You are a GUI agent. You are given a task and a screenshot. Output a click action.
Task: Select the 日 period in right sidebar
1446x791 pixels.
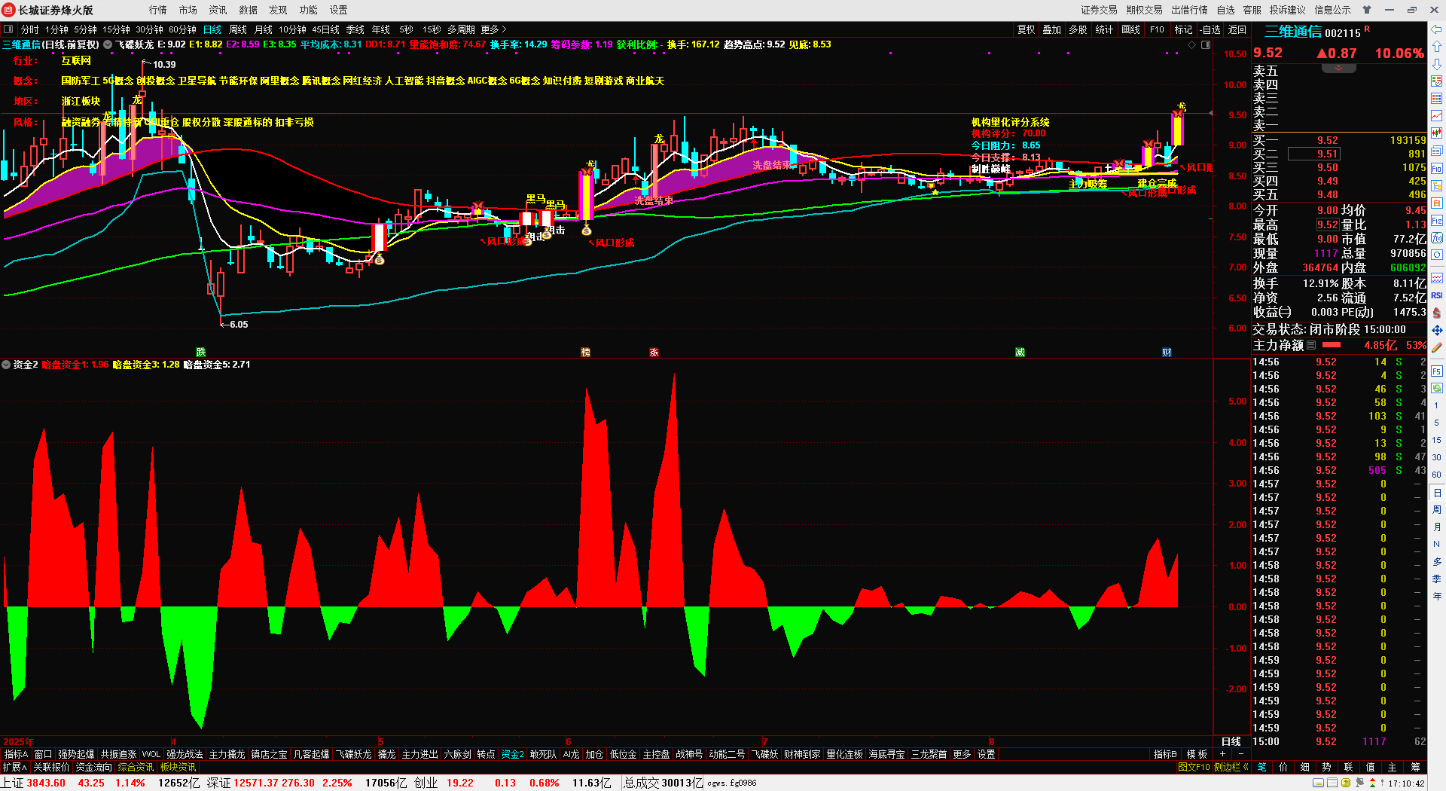[1436, 493]
